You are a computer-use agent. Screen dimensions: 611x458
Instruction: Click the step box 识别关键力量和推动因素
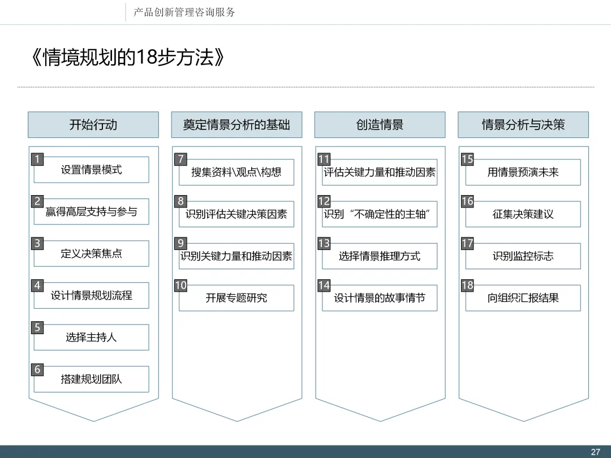coord(236,256)
